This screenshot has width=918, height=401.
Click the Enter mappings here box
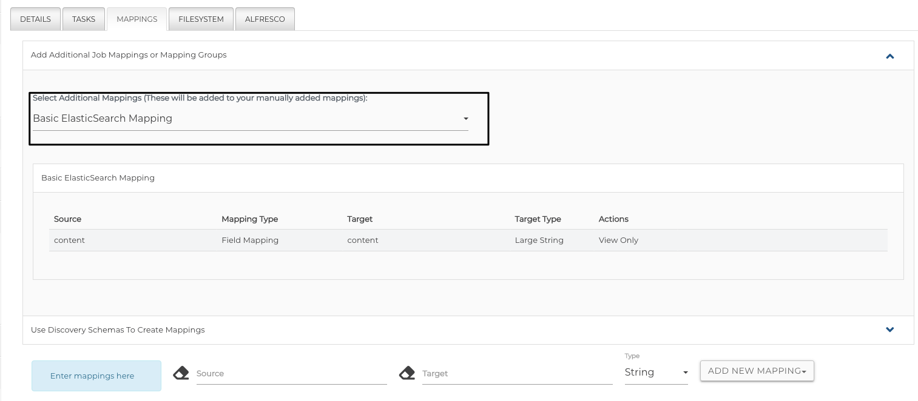[96, 376]
